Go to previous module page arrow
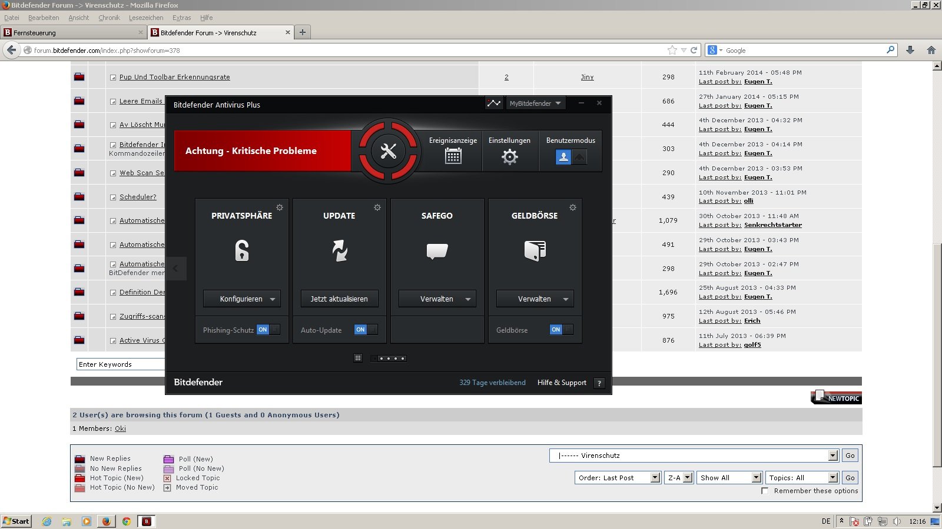This screenshot has height=529, width=942. point(176,269)
